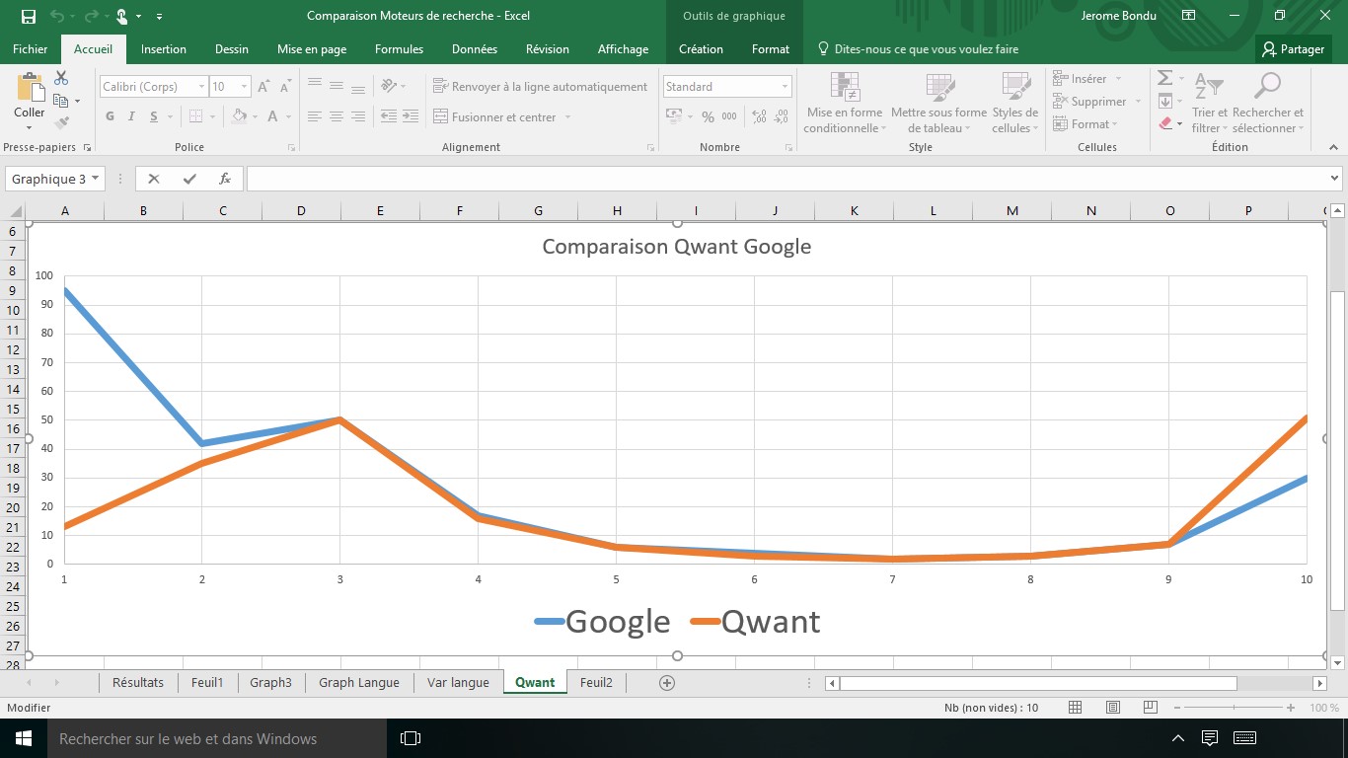Image resolution: width=1348 pixels, height=758 pixels.
Task: Click the Task View taskbar icon
Action: click(x=411, y=738)
